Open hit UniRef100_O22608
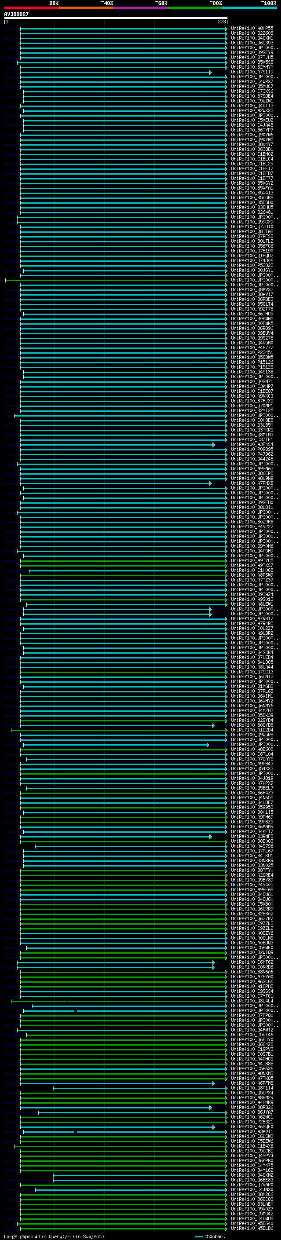Viewport: 281px width, 1240px height. click(252, 33)
